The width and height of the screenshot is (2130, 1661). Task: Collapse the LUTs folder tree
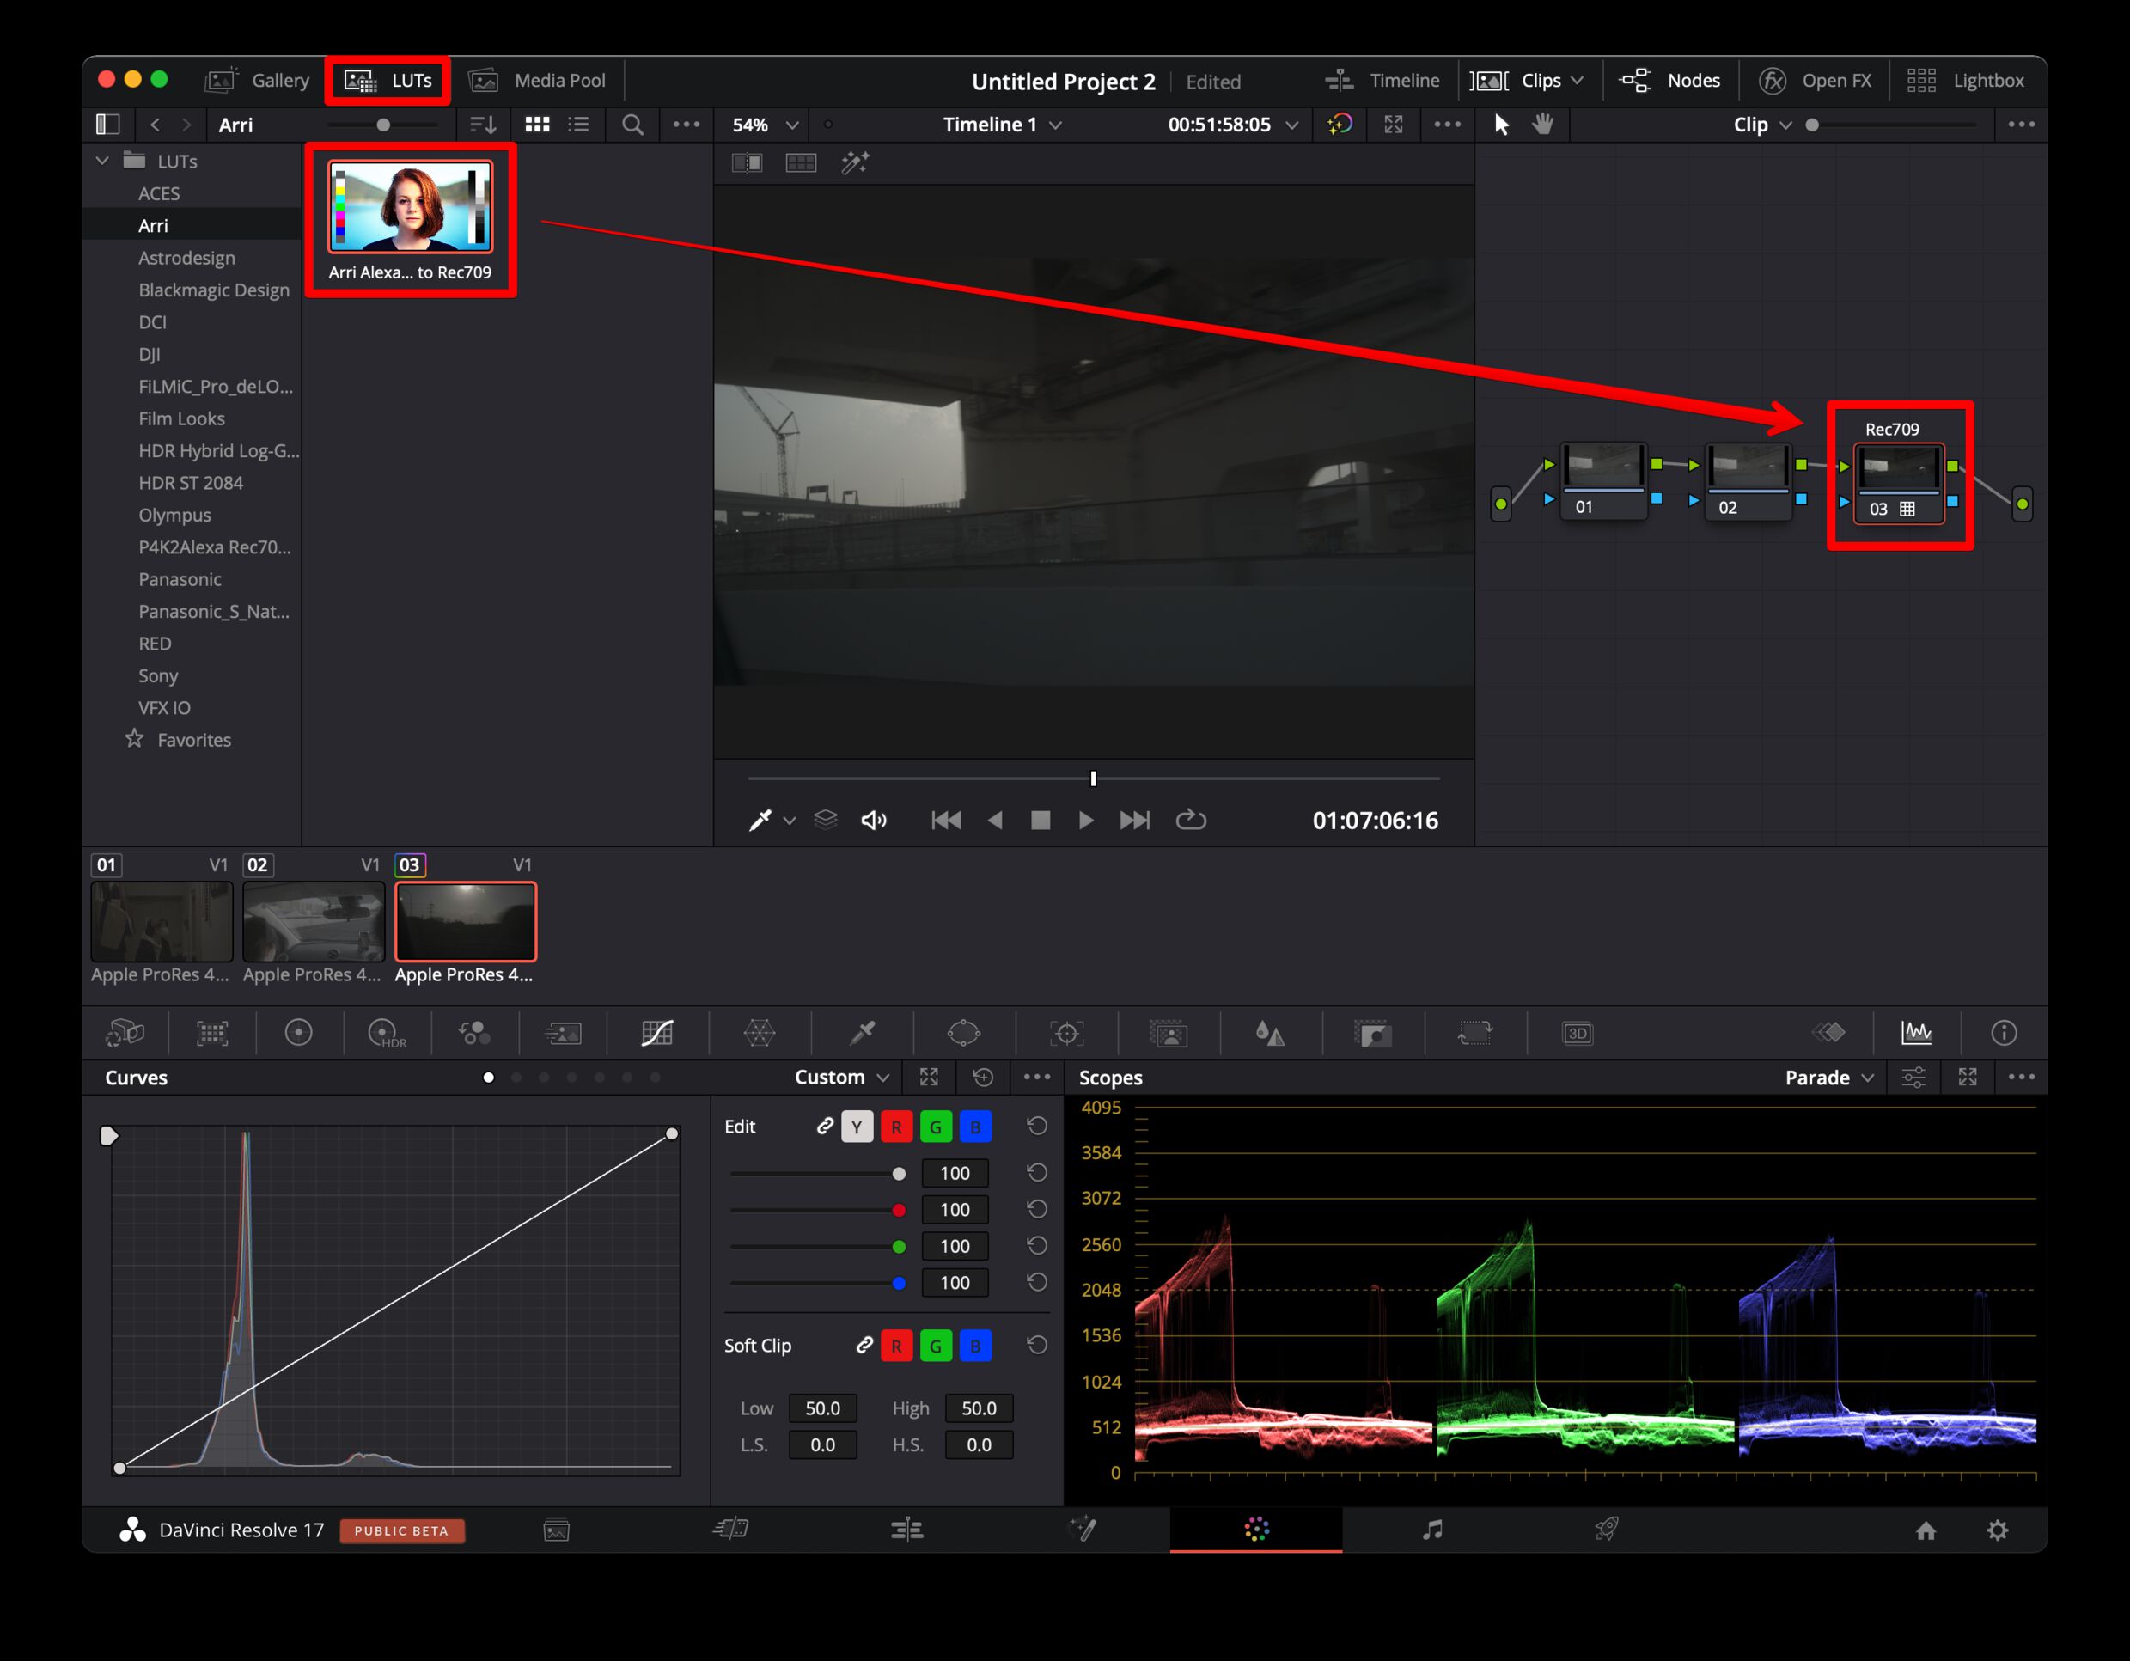click(x=102, y=161)
